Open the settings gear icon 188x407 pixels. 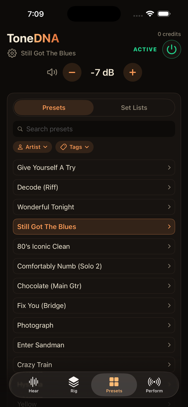click(12, 53)
